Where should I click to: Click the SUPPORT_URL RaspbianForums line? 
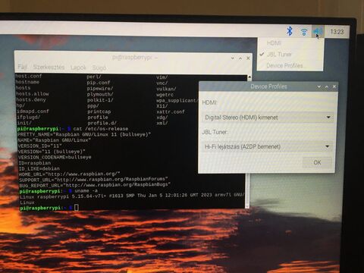(93, 180)
